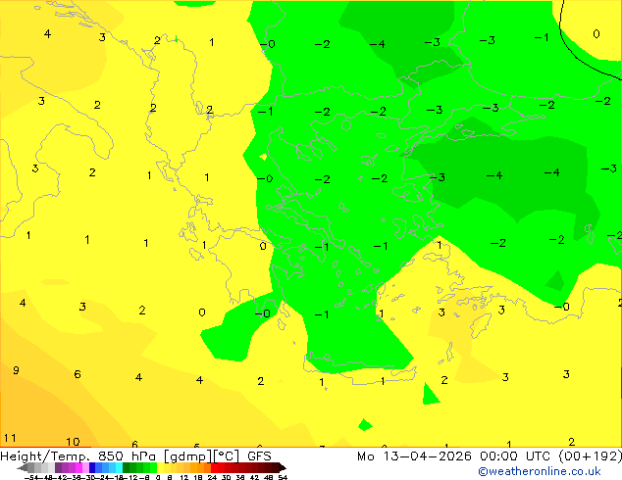Click the '24' legend label
The width and height of the screenshot is (622, 480).
tap(212, 477)
